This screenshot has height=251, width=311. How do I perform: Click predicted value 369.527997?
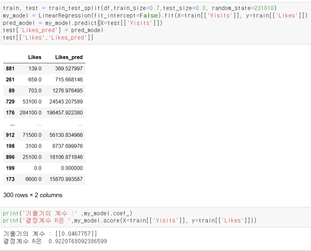69,69
